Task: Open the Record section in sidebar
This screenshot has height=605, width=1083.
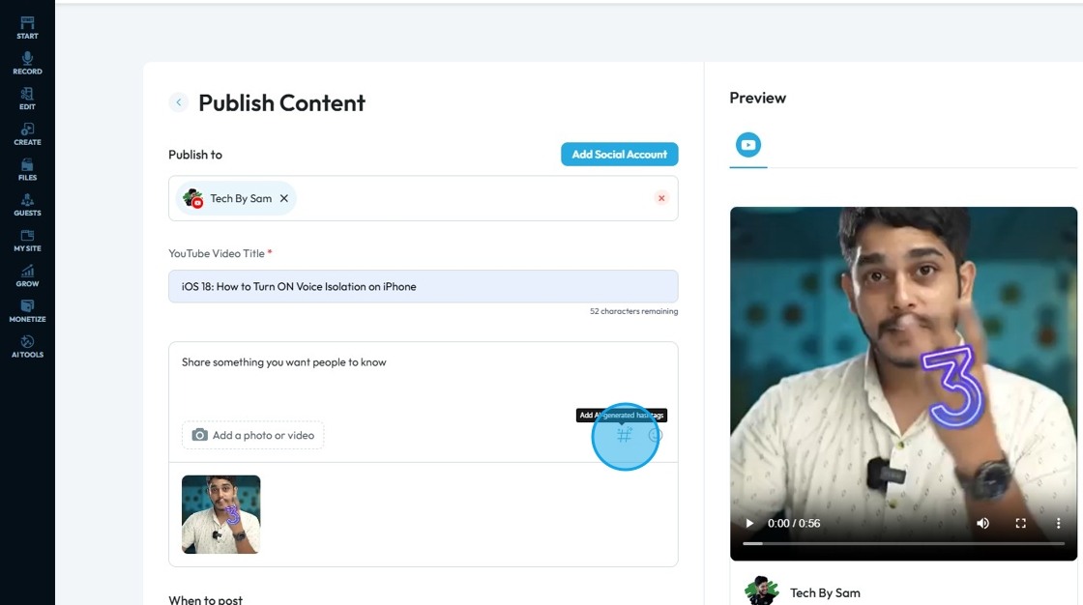Action: (x=28, y=63)
